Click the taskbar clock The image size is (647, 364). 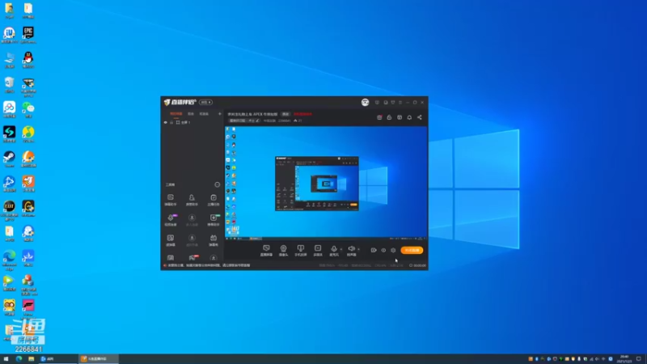click(x=624, y=359)
